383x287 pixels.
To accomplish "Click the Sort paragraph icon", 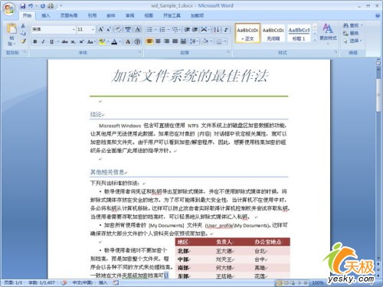I will pos(217,29).
